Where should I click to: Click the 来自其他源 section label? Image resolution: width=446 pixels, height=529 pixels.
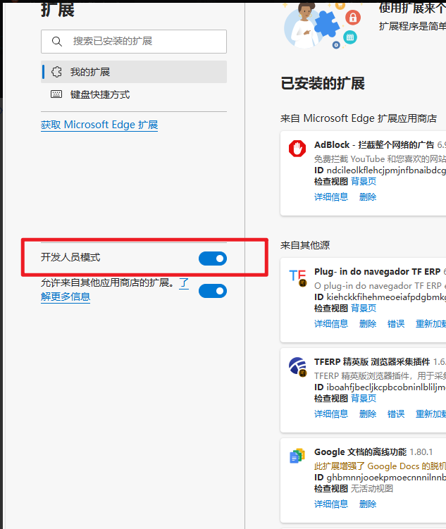(305, 245)
